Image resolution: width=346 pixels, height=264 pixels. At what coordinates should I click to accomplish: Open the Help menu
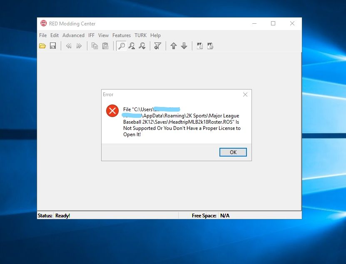(x=155, y=35)
